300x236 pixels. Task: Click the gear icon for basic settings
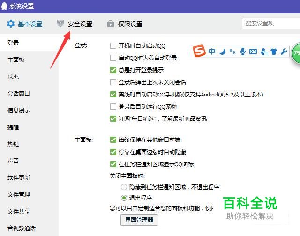click(x=11, y=24)
